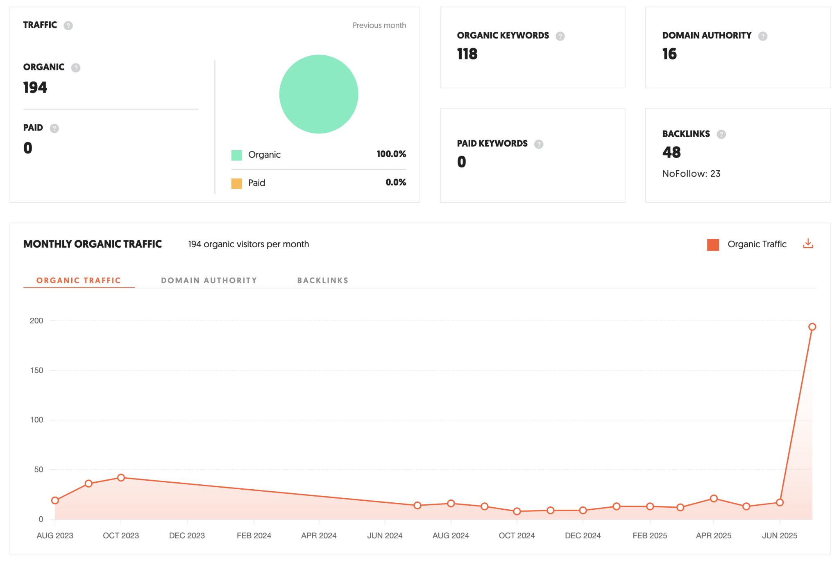
Task: Click the help icon beside PAID traffic
Action: click(x=54, y=128)
